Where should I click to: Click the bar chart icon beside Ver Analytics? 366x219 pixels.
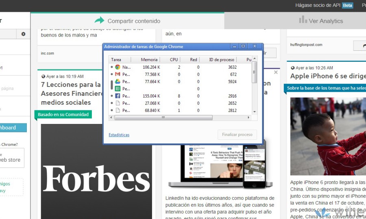(303, 20)
